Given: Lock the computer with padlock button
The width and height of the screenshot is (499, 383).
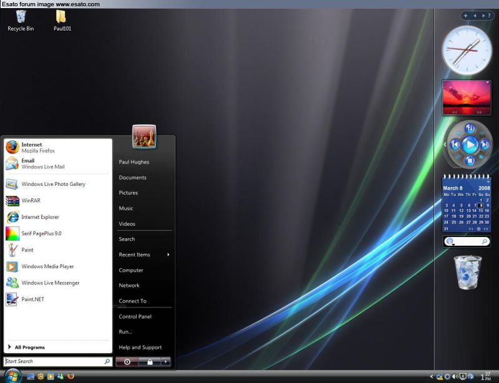Looking at the screenshot, I should tap(150, 362).
